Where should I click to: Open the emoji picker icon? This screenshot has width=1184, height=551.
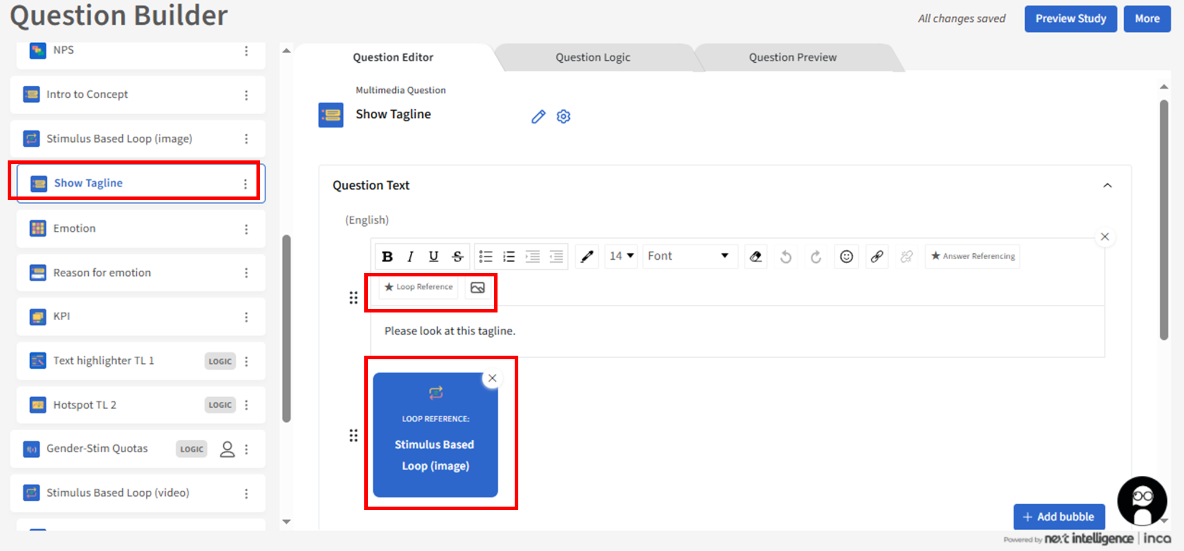[x=846, y=256]
